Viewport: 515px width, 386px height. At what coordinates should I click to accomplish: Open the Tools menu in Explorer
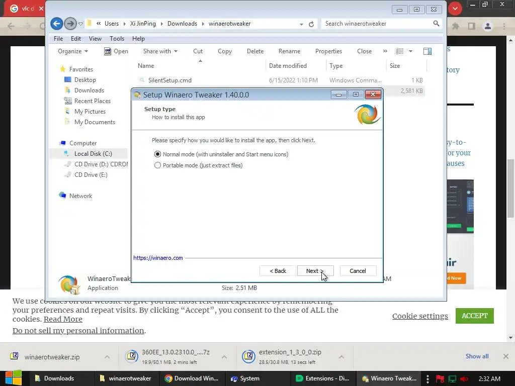(x=117, y=39)
